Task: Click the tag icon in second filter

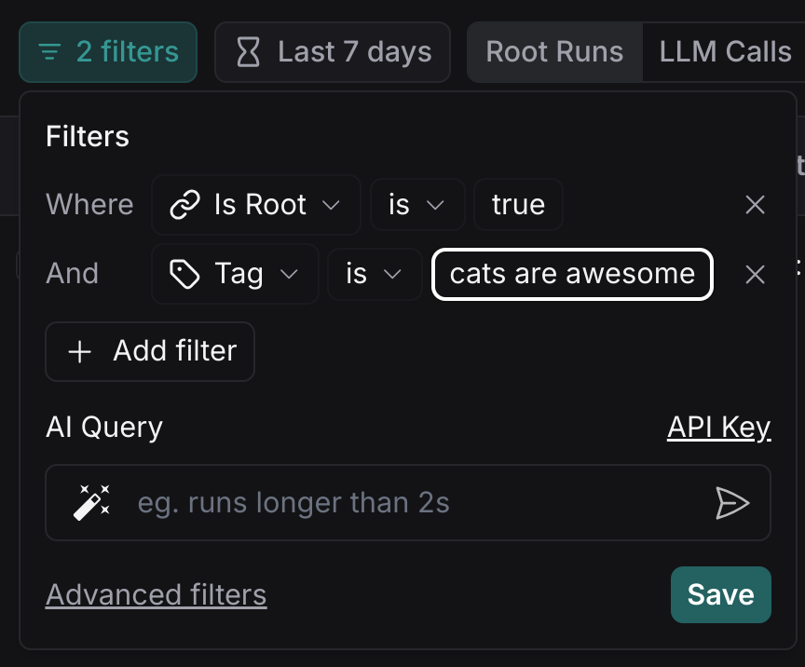Action: pyautogui.click(x=184, y=274)
